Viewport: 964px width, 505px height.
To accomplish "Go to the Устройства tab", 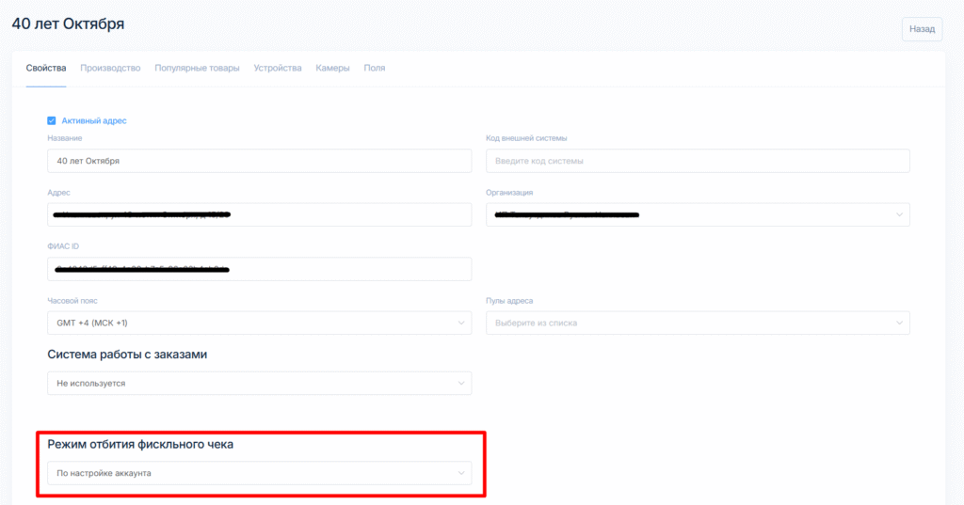I will [x=278, y=68].
